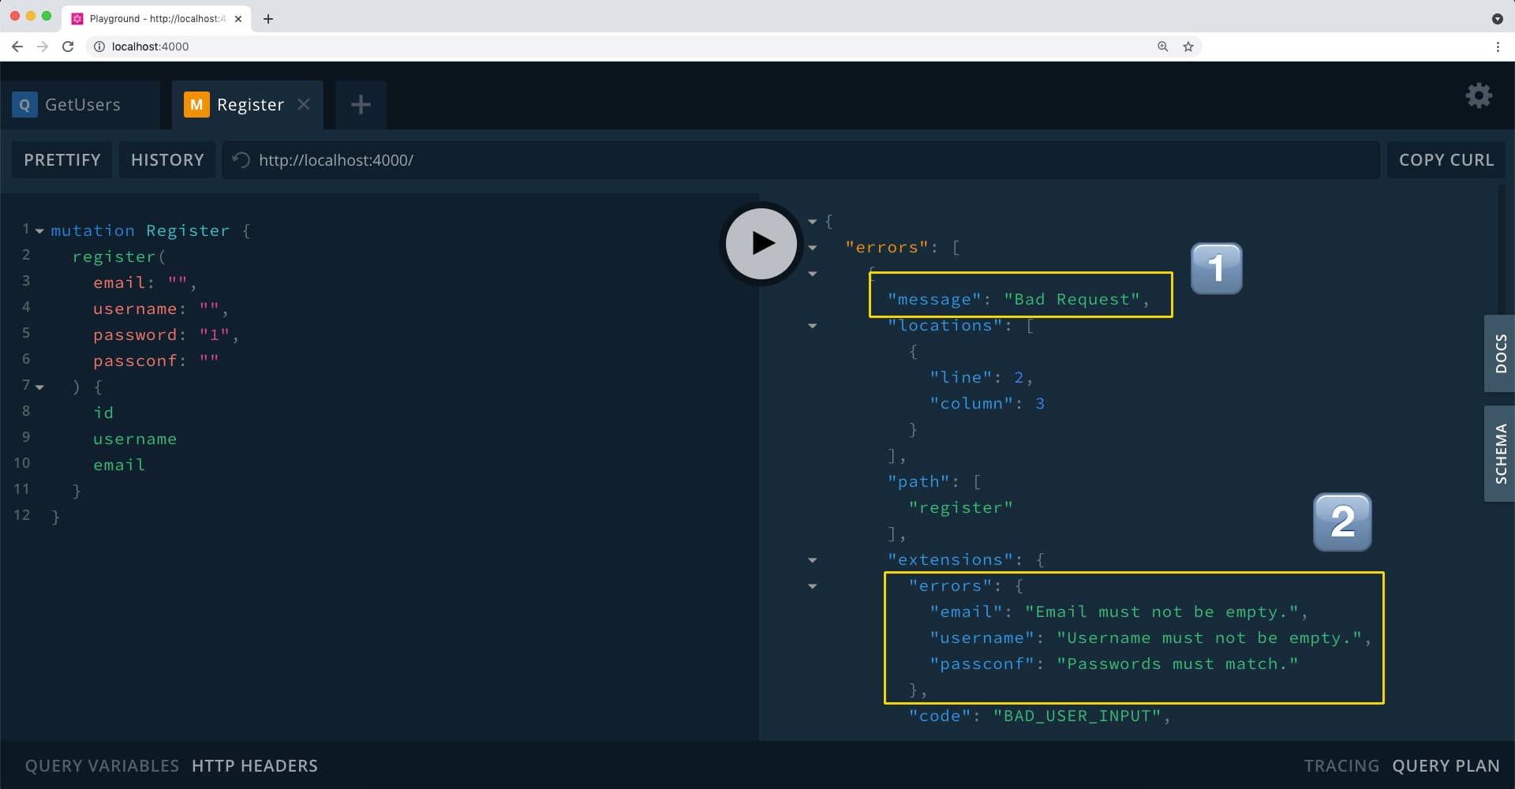Run the Register mutation with play button

[761, 243]
